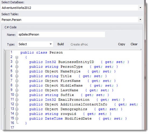
Task: Collapse the class block at line 2
Action: tap(17, 57)
